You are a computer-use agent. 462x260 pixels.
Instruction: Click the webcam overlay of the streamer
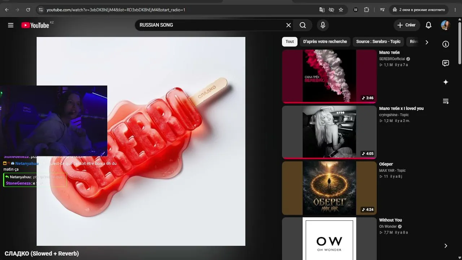(53, 121)
